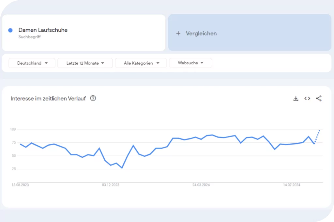Click the 13.08.2023 date on the axis
The width and height of the screenshot is (334, 222).
point(20,185)
